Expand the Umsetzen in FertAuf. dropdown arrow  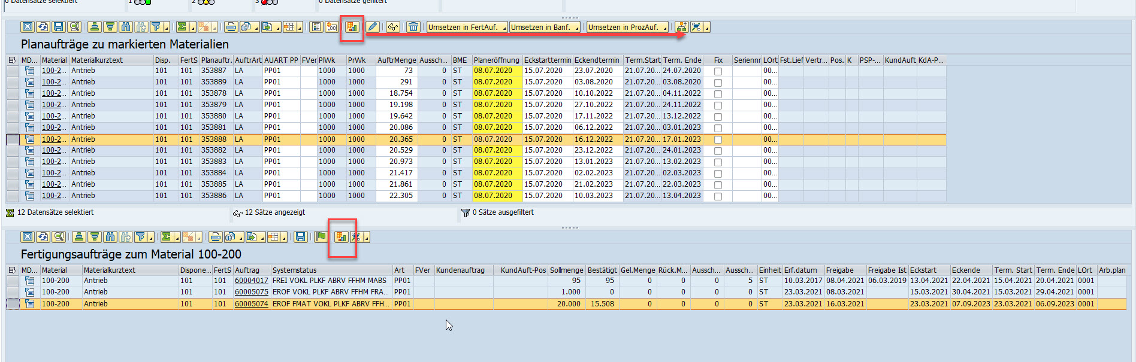pos(504,28)
